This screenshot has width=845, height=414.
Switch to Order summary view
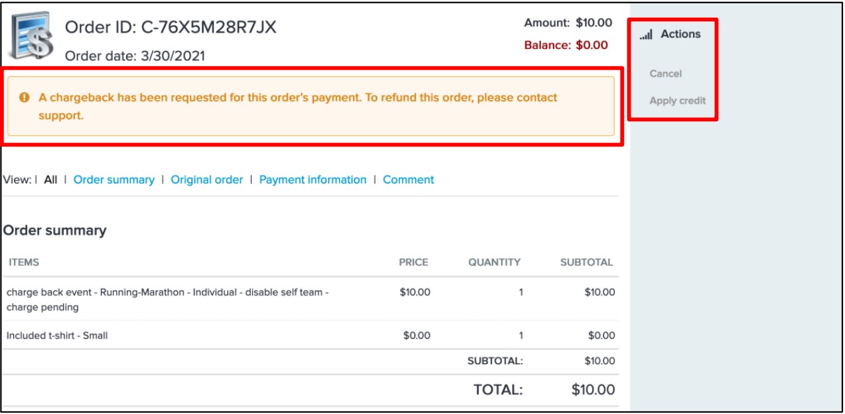[x=114, y=180]
